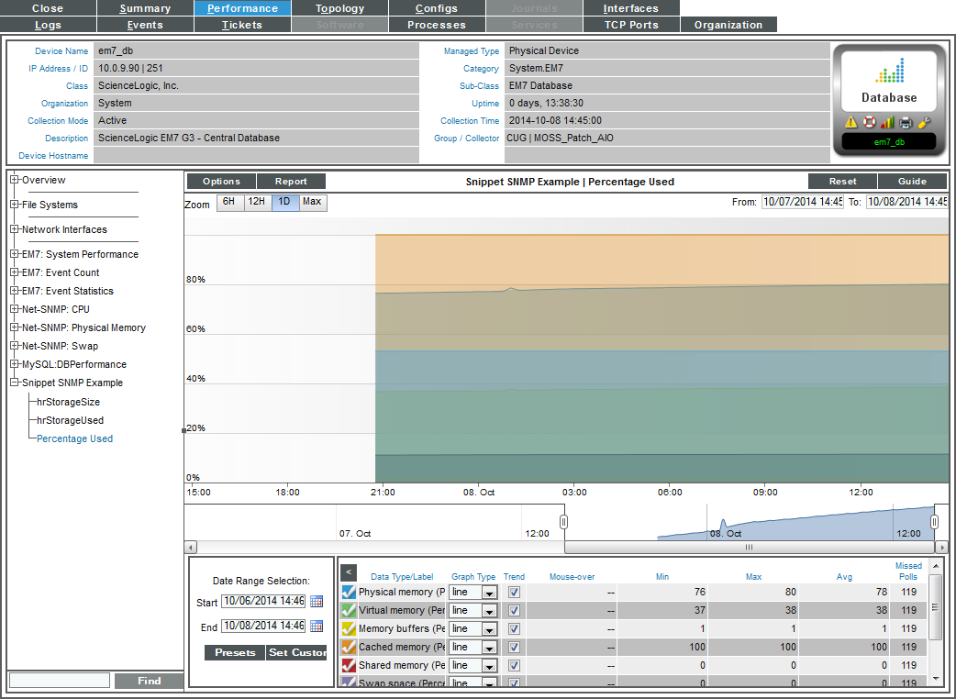Switch to the Topology tab
This screenshot has height=699, width=956.
coord(339,8)
